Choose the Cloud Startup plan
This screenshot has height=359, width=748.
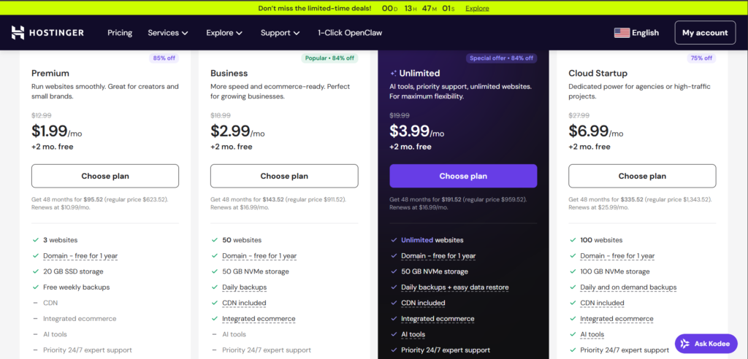click(x=642, y=176)
